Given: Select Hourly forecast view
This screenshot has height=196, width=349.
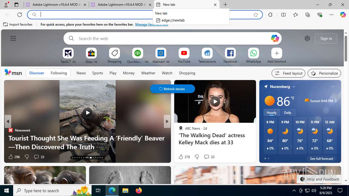Looking at the screenshot, I should (x=271, y=112).
